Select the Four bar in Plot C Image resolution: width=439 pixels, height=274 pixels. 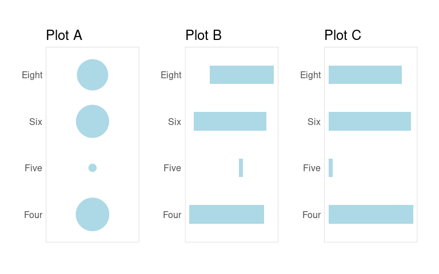tap(371, 215)
